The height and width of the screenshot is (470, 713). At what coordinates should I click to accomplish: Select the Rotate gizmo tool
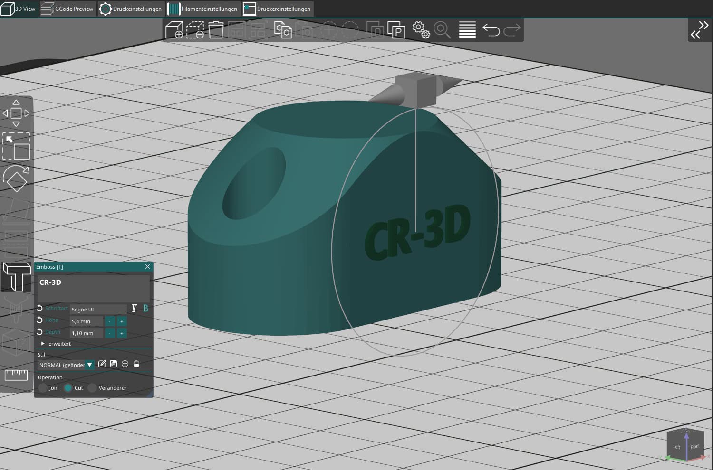(x=16, y=179)
